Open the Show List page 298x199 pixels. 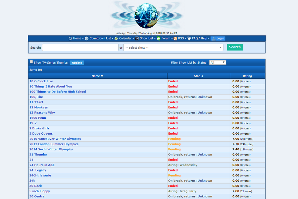[x=147, y=38]
